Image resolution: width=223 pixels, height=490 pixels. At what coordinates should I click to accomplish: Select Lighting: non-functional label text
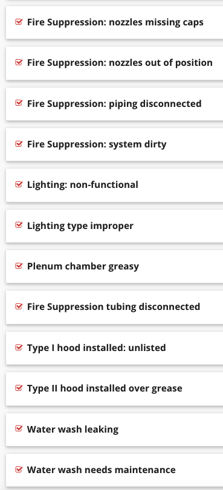point(83,185)
